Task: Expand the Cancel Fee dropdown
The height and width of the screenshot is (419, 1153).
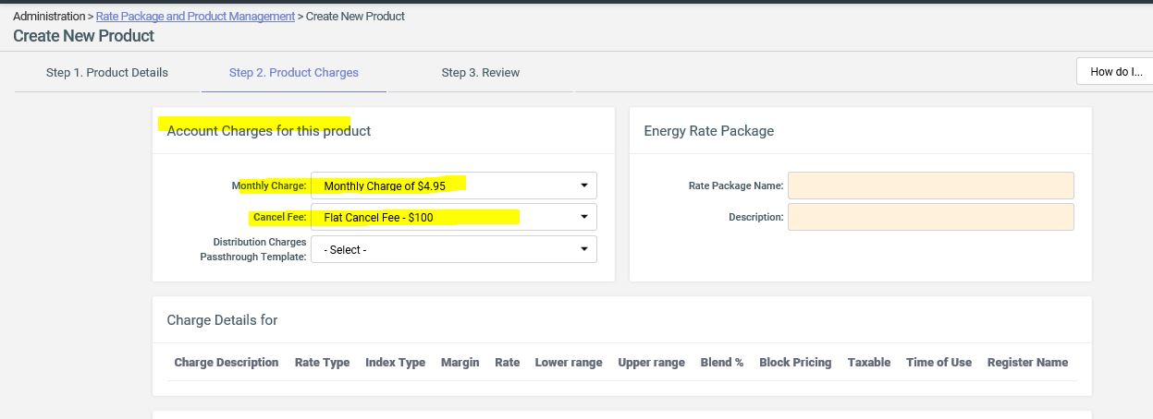Action: click(454, 218)
